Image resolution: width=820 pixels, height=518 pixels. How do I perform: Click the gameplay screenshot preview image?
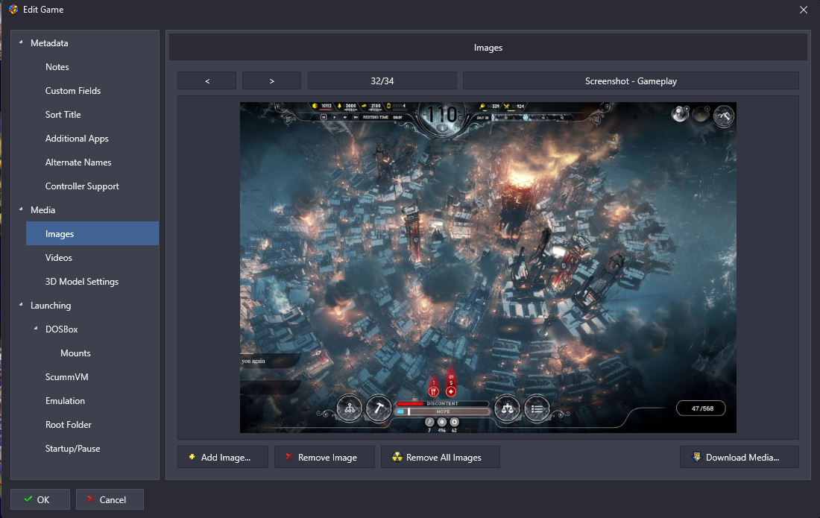(x=488, y=268)
